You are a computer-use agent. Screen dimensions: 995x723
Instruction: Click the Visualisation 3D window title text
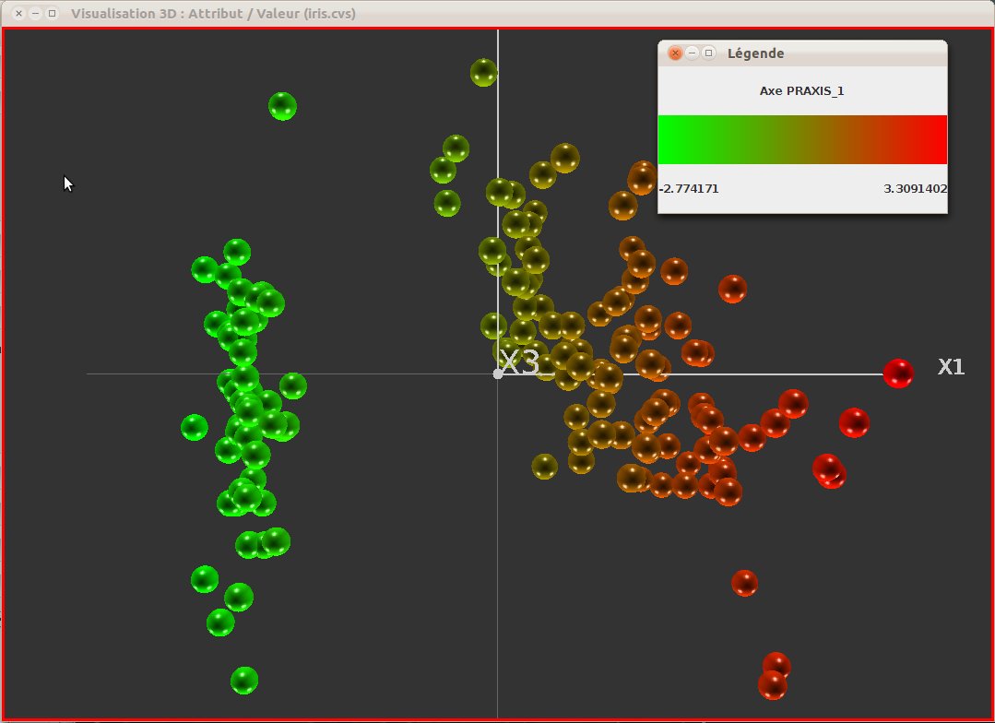[x=213, y=13]
